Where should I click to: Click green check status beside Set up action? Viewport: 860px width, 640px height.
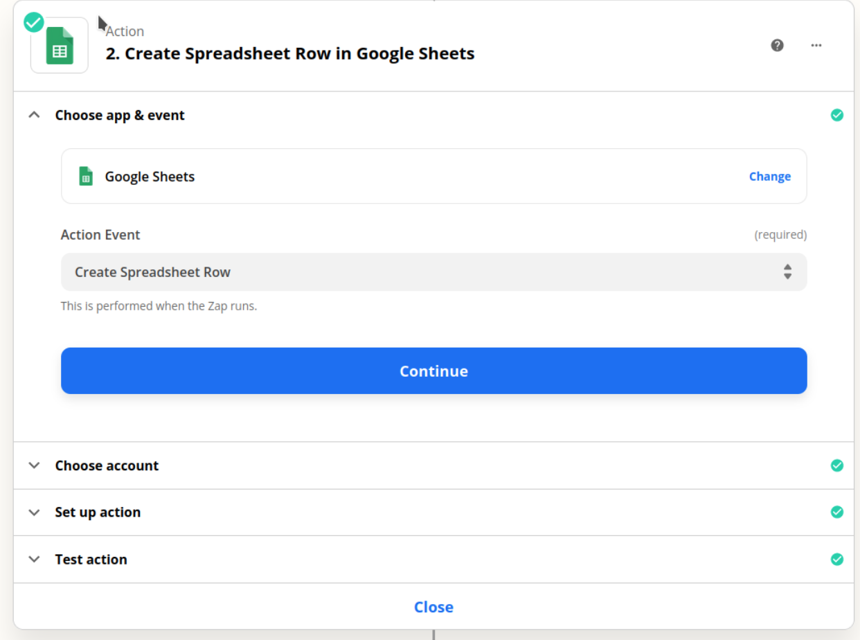836,512
